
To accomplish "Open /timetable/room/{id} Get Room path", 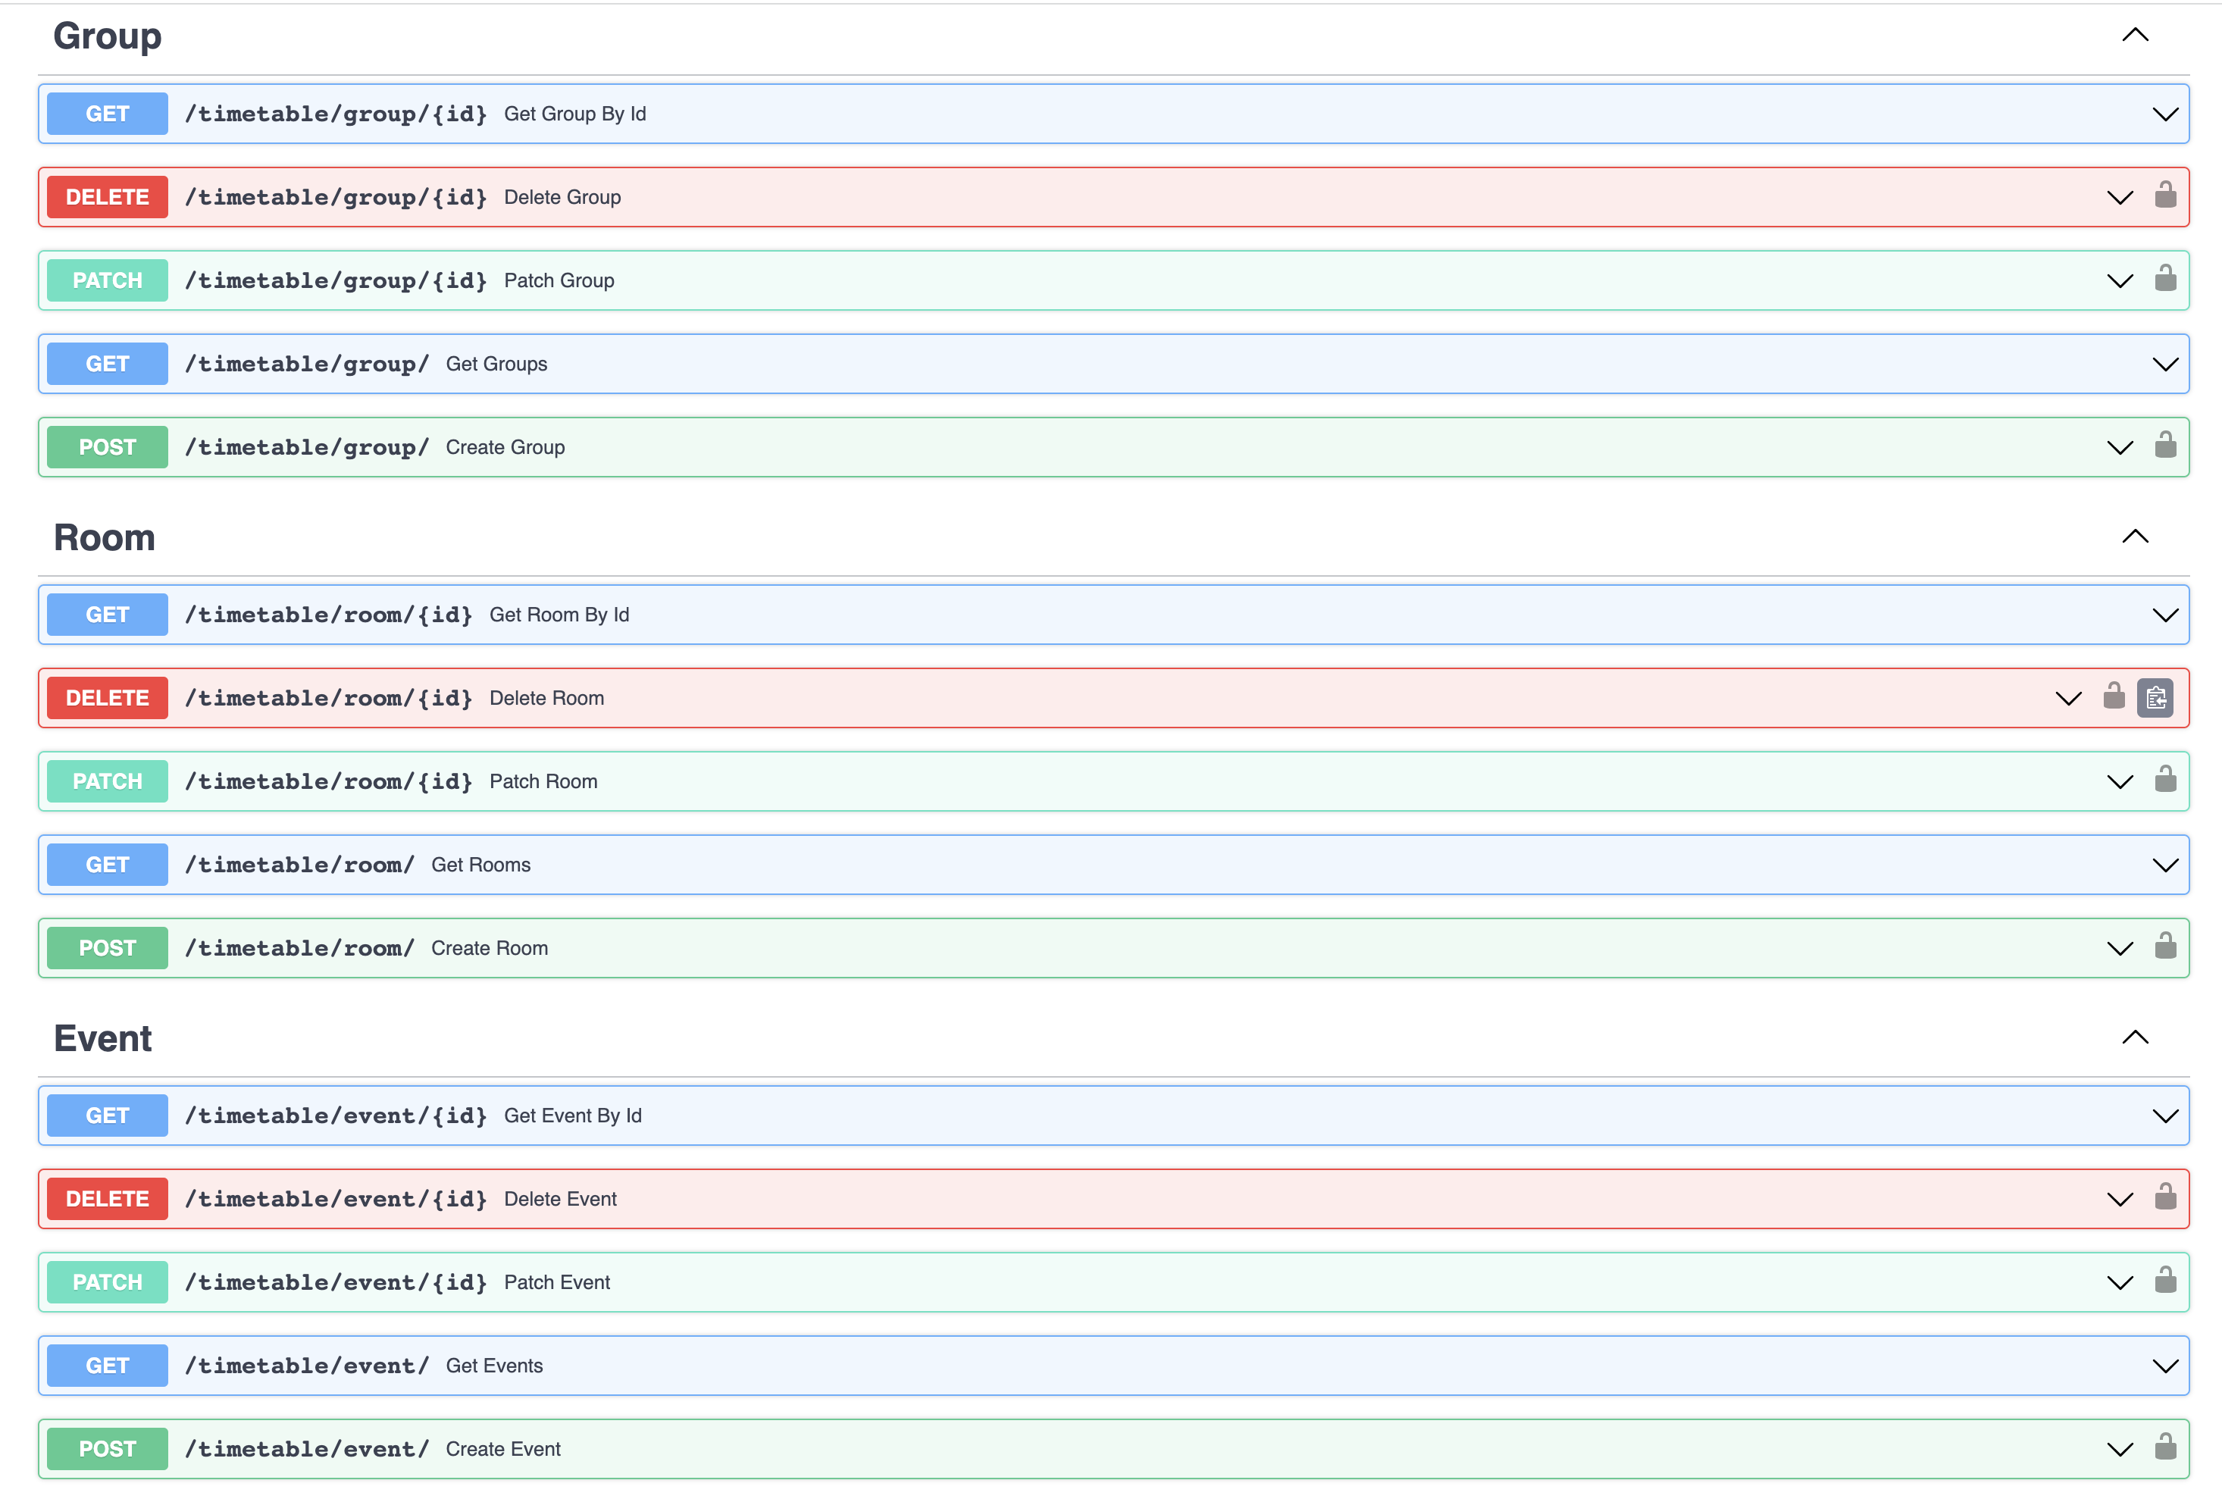I will 328,615.
